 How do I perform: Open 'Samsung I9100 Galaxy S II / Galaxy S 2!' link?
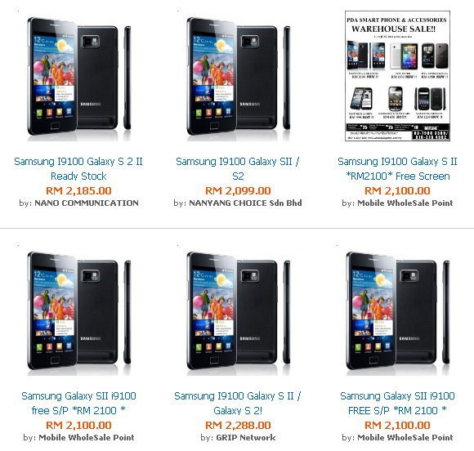pos(238,403)
